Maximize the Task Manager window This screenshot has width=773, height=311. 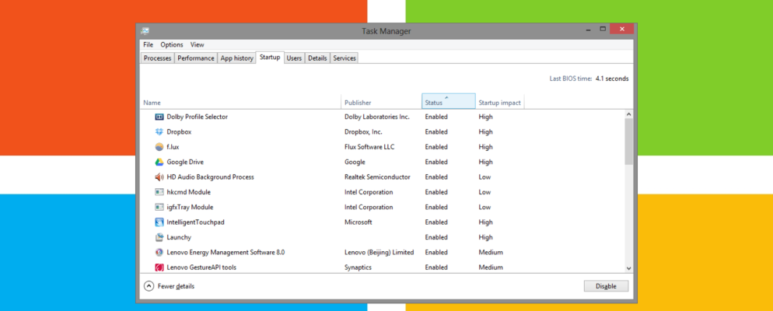(x=603, y=29)
